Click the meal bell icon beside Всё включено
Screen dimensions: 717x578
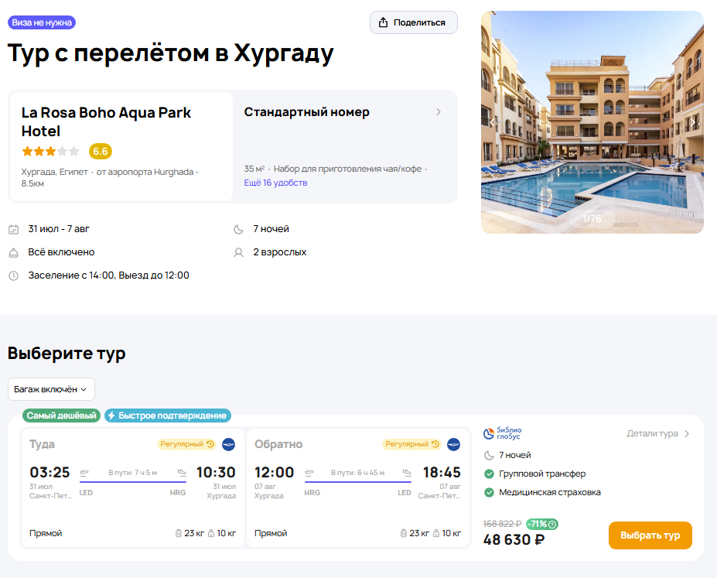click(14, 252)
